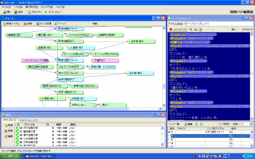Screen dimensions: 255x159
Task: Click the script editor's scrollbar down arrow
Action: click(x=251, y=119)
